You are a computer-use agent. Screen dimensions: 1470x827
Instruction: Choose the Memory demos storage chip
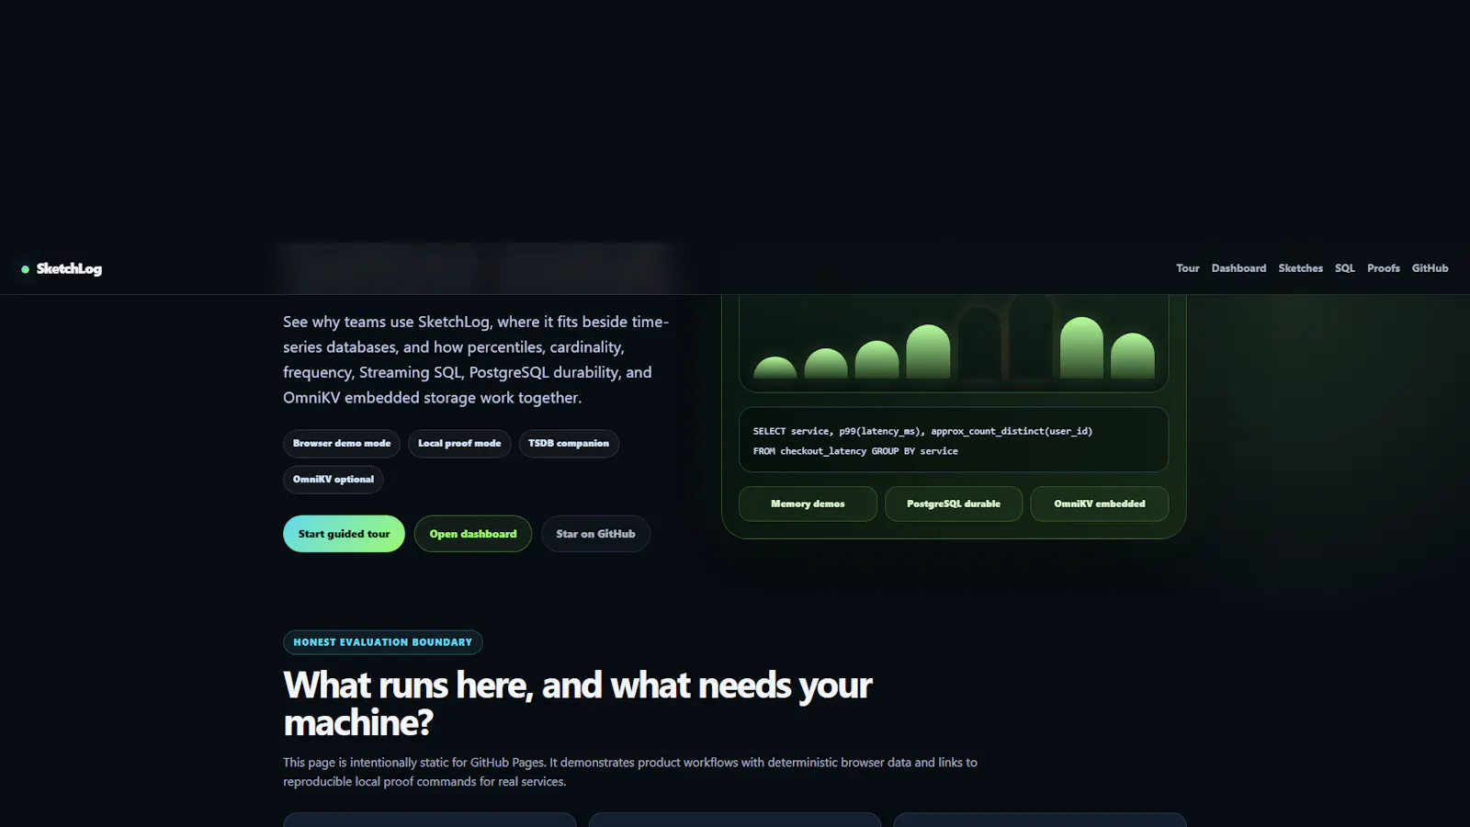click(808, 504)
